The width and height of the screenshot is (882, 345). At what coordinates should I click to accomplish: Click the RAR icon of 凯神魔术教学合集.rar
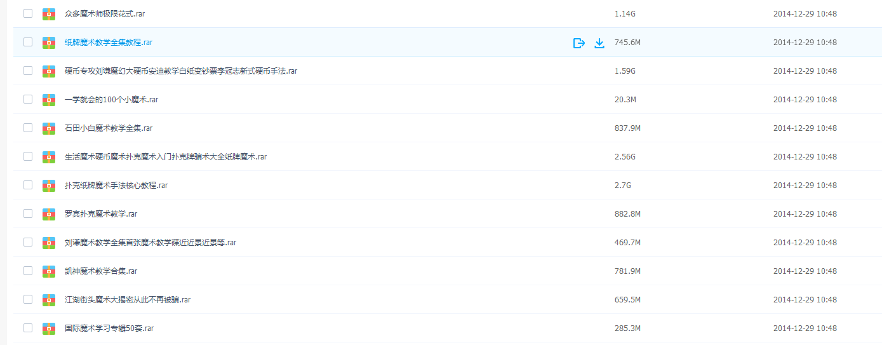coord(49,271)
